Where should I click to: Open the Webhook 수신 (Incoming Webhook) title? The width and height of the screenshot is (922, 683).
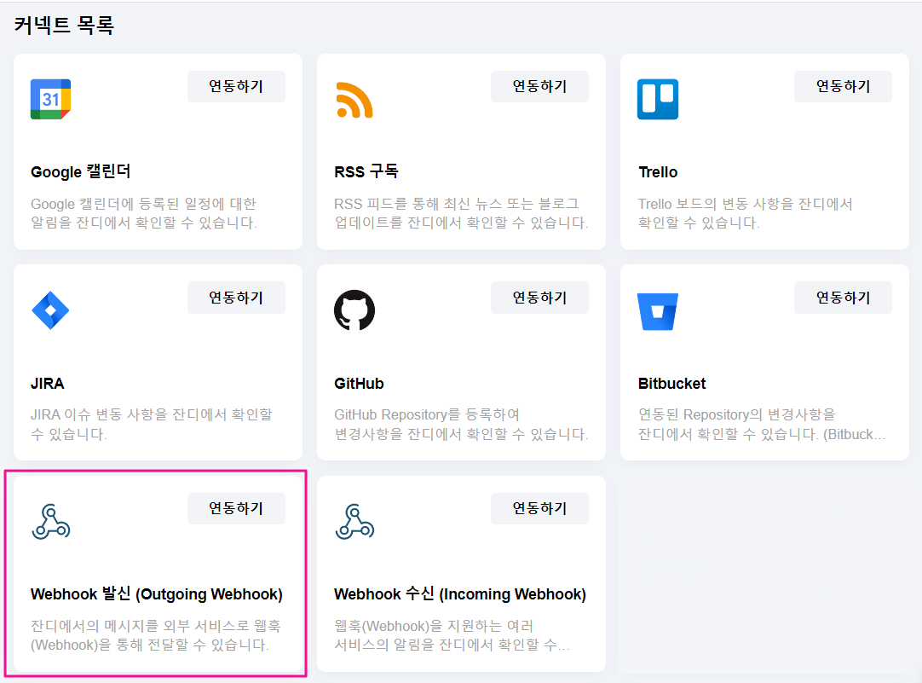[460, 594]
